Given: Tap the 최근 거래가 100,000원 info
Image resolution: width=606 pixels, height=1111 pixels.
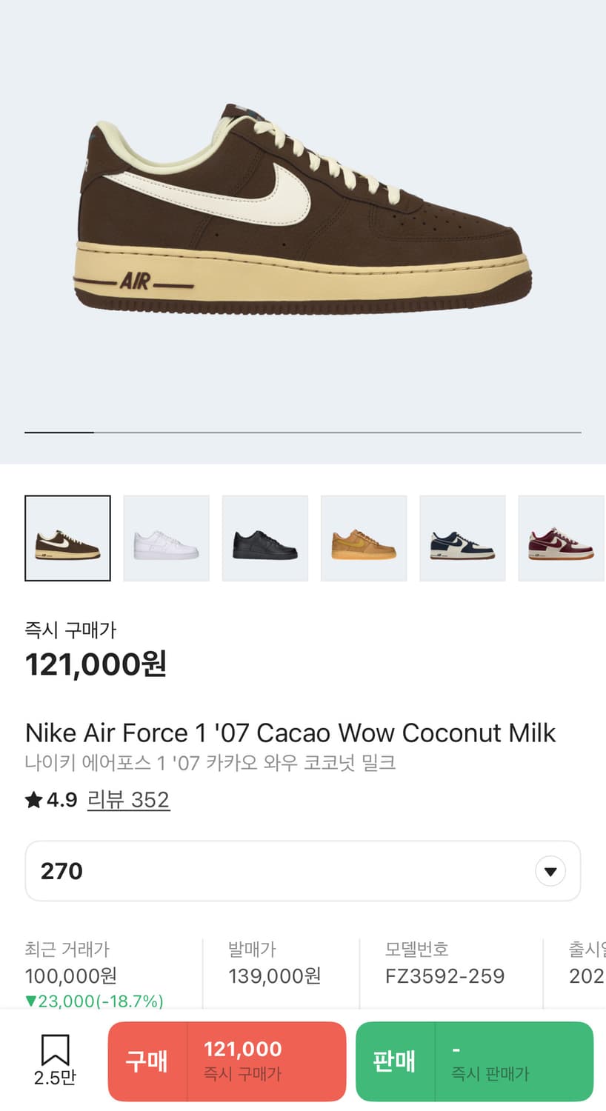Looking at the screenshot, I should click(x=71, y=975).
